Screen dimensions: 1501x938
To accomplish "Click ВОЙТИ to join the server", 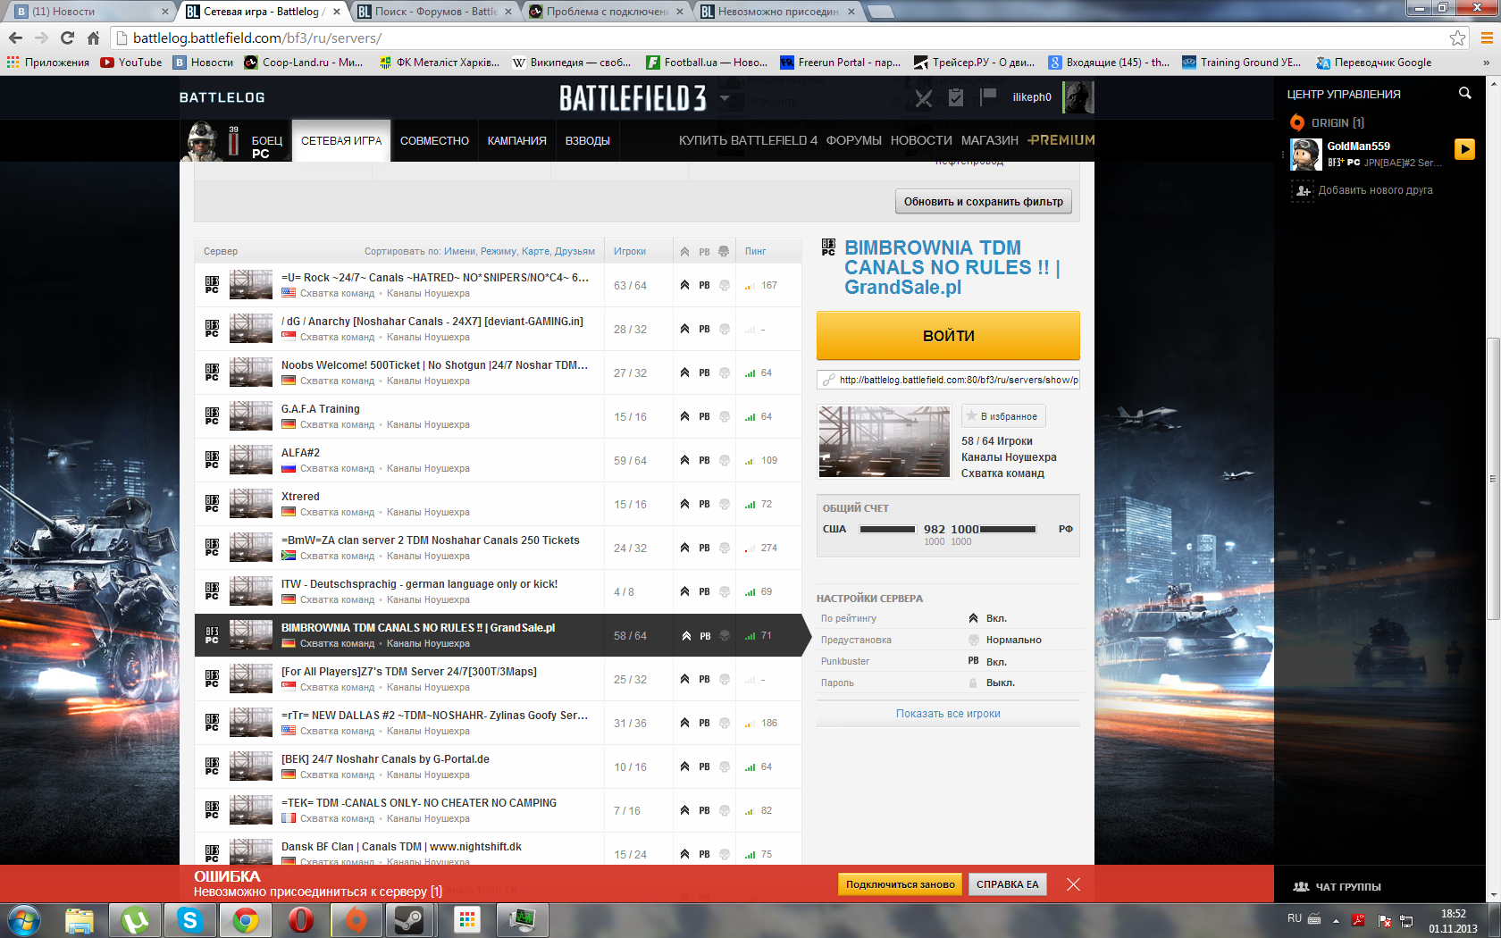I will (948, 336).
